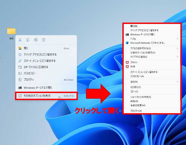Expand the アクセスを許可する submenu arrow
This screenshot has width=186, height=145.
pos(177,48)
